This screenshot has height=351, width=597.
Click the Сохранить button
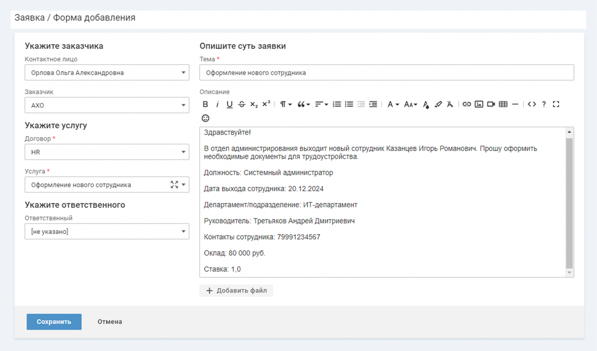click(x=54, y=322)
